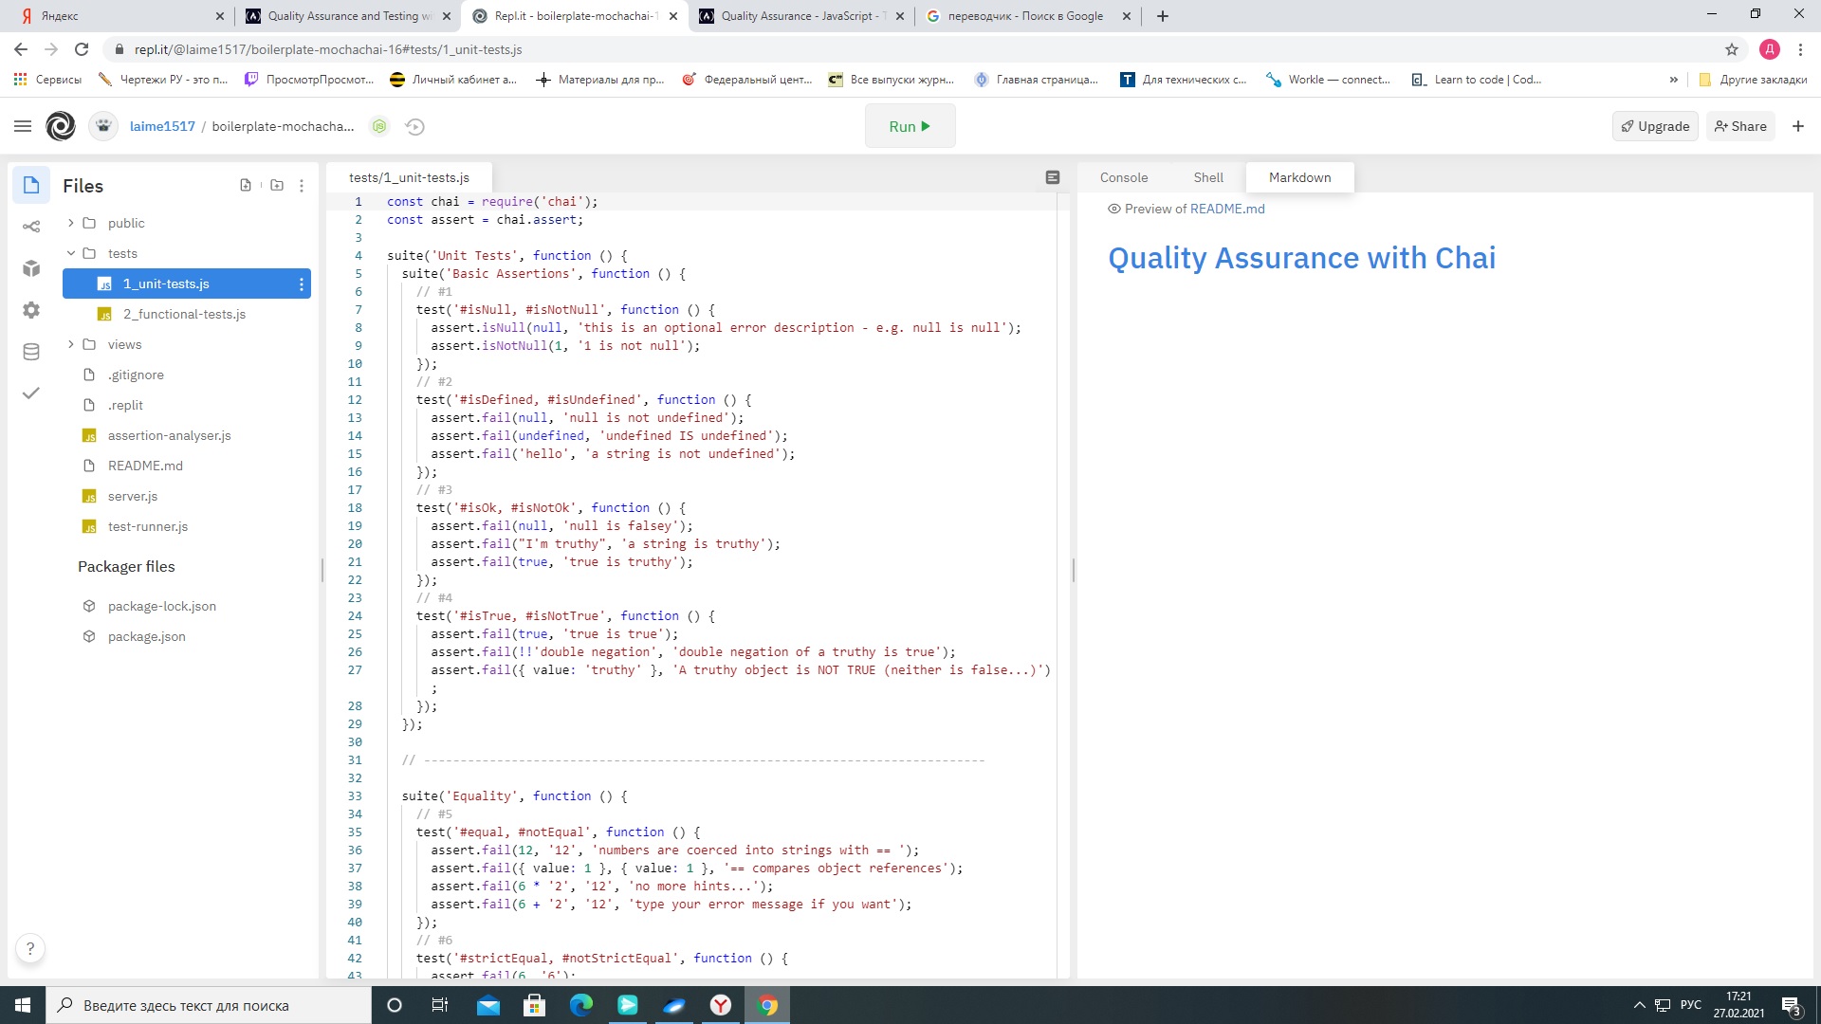Screen dimensions: 1821x1024
Task: Expand the views folder
Action: point(70,344)
